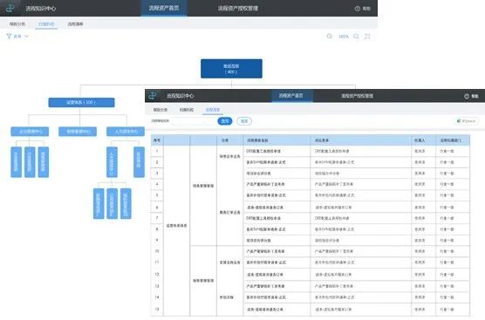Image resolution: width=485 pixels, height=320 pixels.
Task: Switch to the third sub-tab 流程清单 in the back window
Action: (75, 24)
